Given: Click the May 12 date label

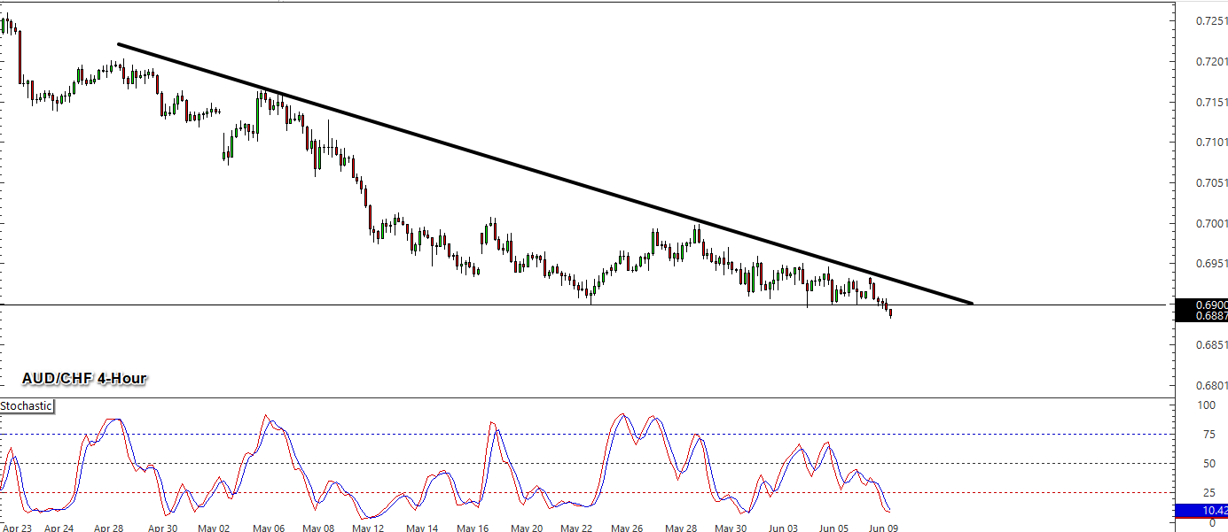Looking at the screenshot, I should [368, 528].
